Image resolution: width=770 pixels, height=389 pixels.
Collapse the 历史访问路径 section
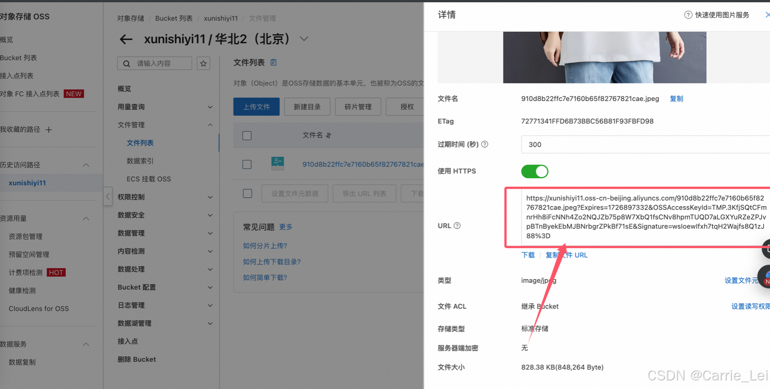[86, 165]
